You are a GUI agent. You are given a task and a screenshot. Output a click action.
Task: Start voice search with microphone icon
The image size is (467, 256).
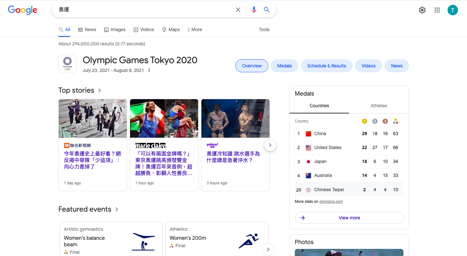[254, 10]
